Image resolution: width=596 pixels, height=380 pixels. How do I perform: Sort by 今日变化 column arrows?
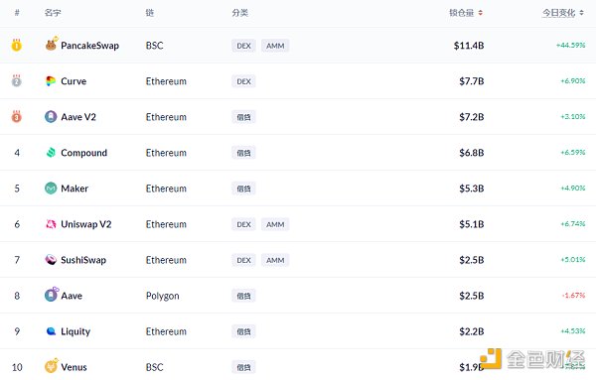[581, 13]
